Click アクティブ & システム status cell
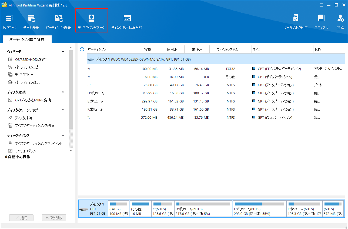348x229 pixels. pyautogui.click(x=328, y=69)
